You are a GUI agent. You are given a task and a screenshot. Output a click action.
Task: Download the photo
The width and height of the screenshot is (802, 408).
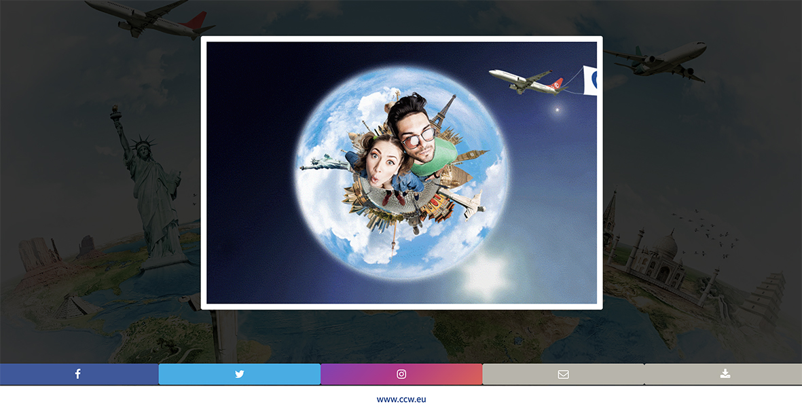[x=723, y=374]
